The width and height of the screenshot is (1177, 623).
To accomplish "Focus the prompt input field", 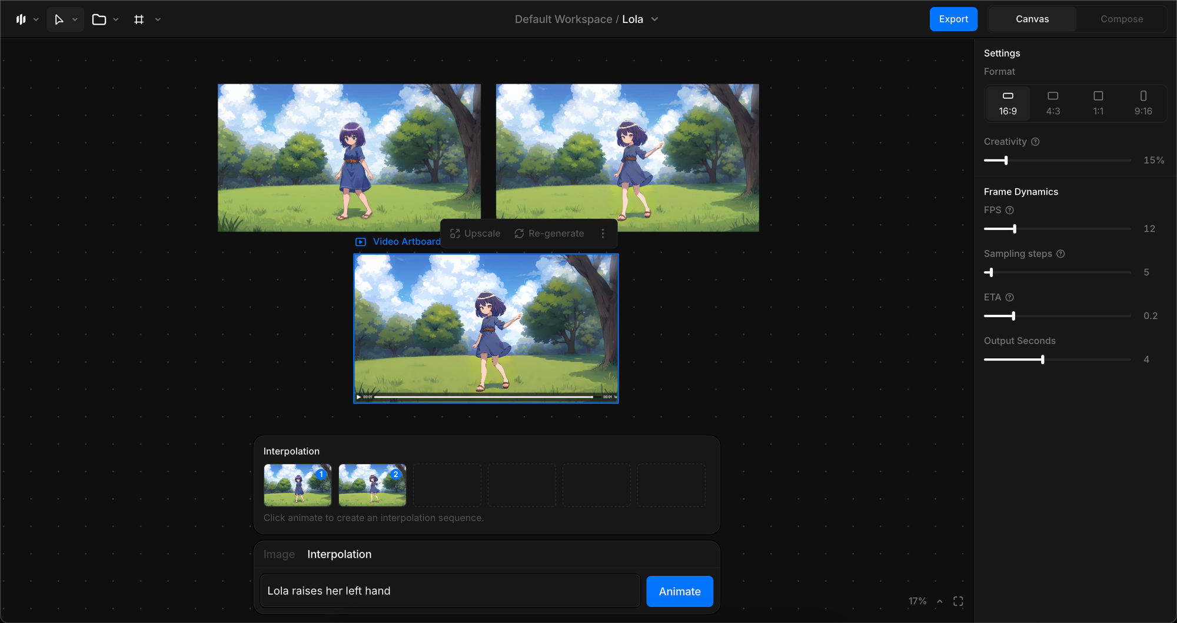I will click(x=450, y=591).
